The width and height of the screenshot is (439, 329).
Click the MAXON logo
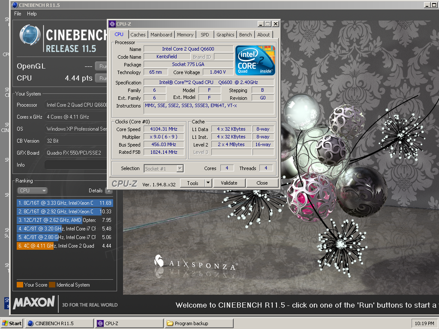pos(34,303)
